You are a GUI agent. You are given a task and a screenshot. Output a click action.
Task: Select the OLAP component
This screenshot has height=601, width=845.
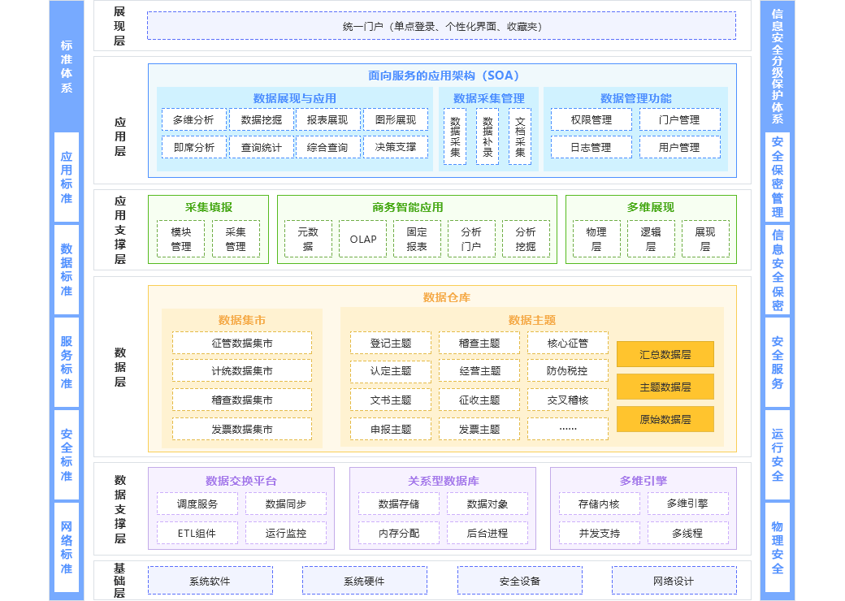(362, 239)
